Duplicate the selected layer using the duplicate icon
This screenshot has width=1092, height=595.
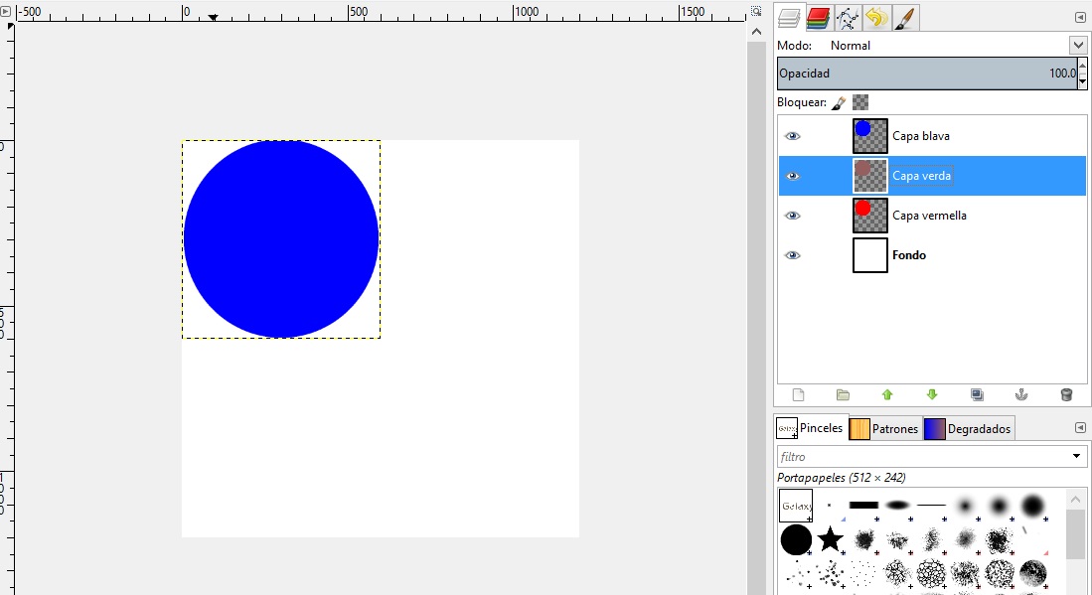[977, 394]
